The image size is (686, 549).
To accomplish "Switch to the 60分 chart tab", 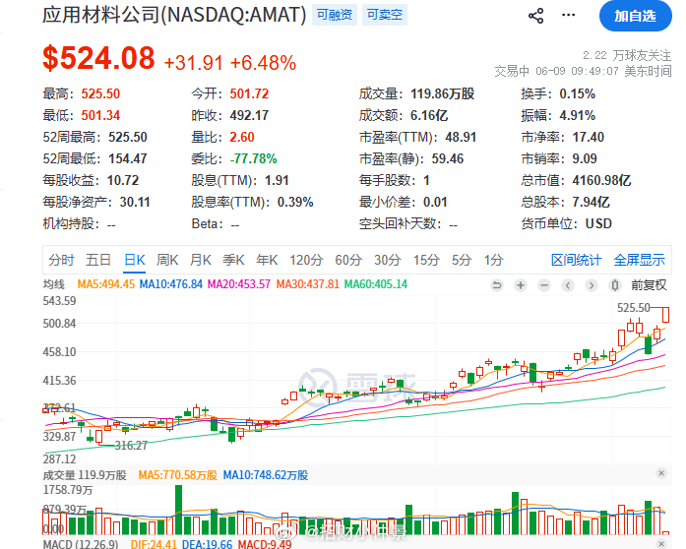I will [x=348, y=260].
